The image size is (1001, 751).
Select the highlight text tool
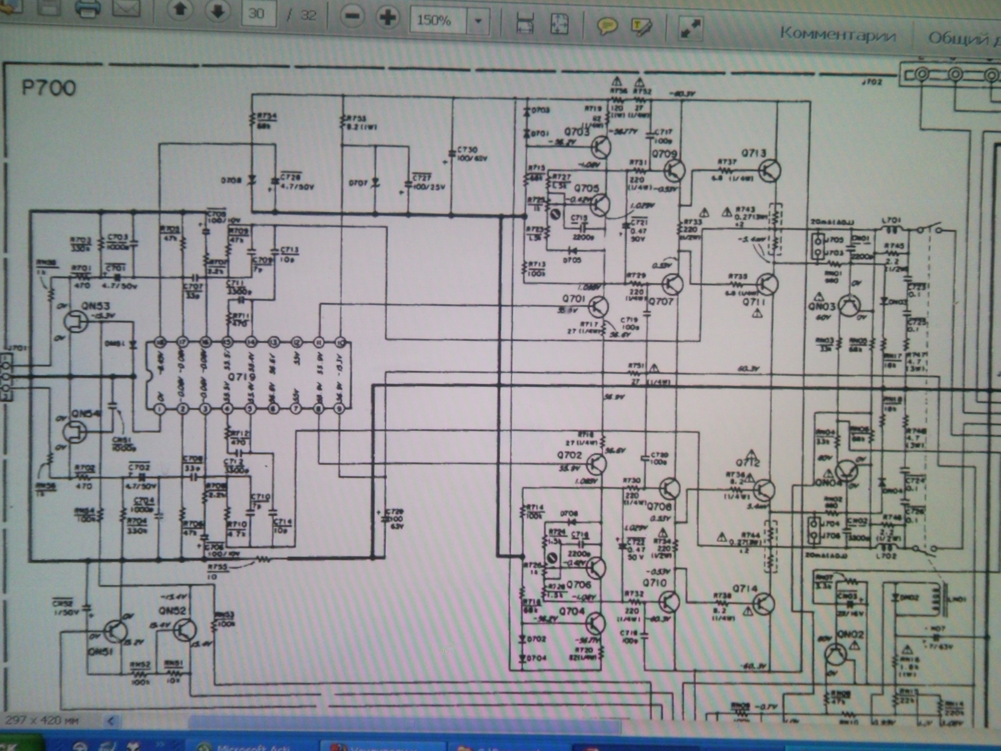tap(641, 26)
